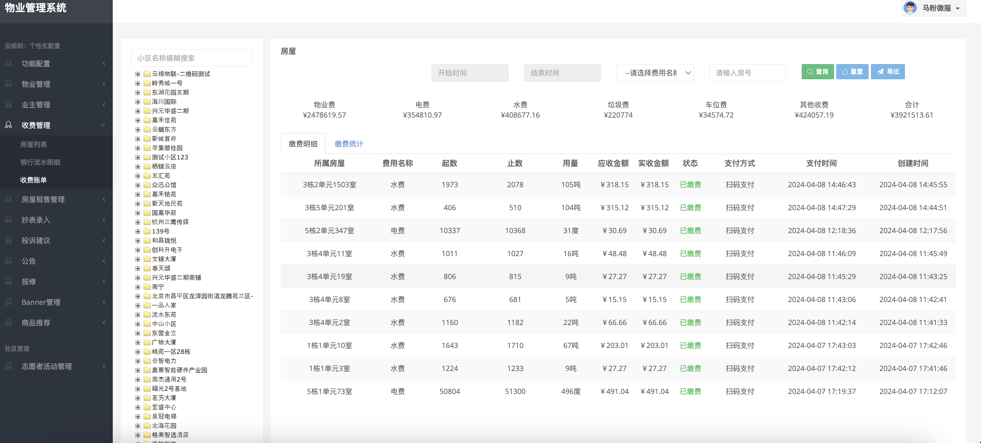Select 一品人家 tree item

click(164, 306)
